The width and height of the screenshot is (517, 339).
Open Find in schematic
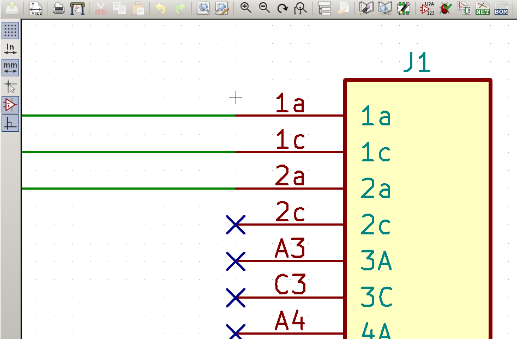pos(203,8)
